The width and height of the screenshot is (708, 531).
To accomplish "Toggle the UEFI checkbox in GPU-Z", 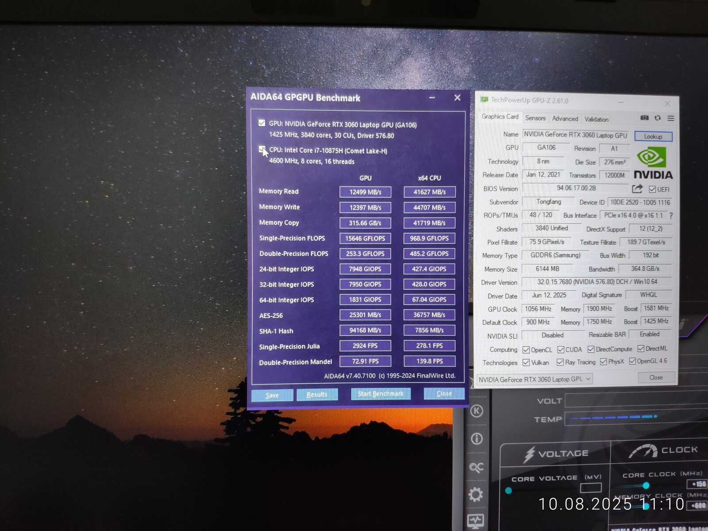I will (652, 189).
